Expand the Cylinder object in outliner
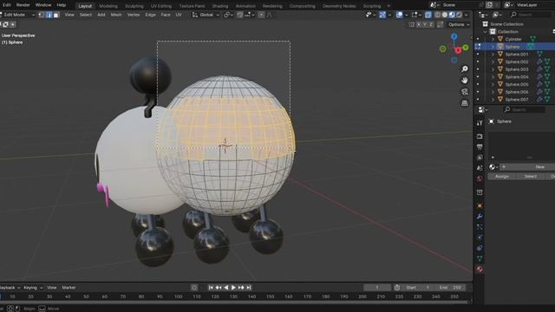Viewport: 555px width, 312px height. (493, 39)
